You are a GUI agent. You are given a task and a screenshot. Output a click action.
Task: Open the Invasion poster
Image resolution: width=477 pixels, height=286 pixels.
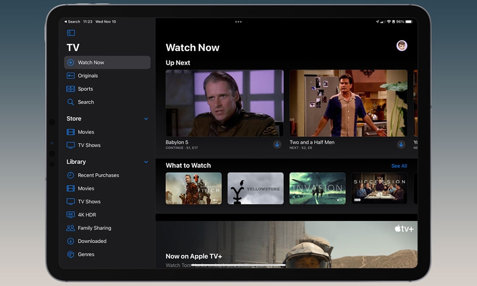(x=318, y=189)
